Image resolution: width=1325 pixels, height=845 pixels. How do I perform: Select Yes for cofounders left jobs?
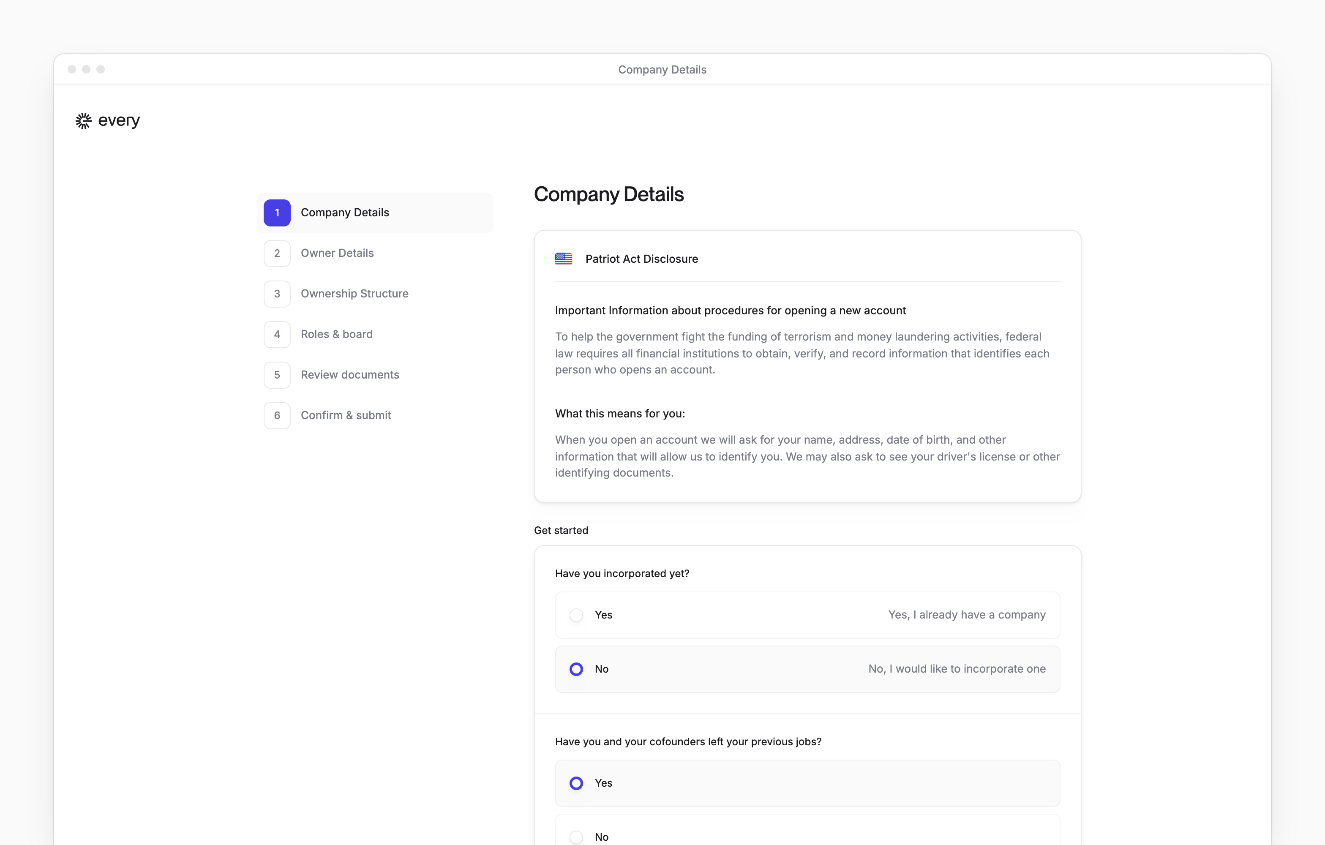807,783
